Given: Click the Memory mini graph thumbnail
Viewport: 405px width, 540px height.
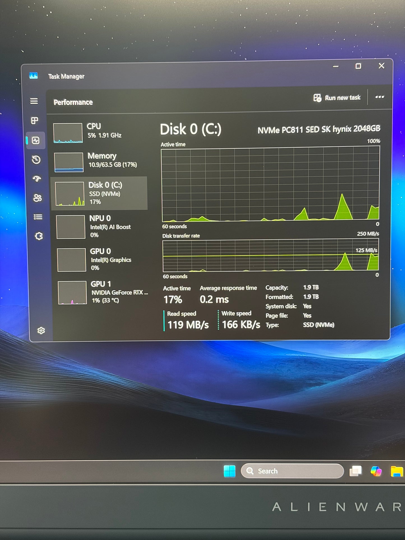Looking at the screenshot, I should pos(69,162).
